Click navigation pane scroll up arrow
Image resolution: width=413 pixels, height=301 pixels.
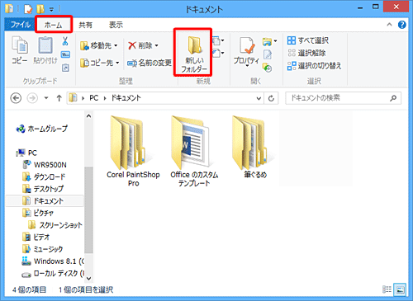[88, 116]
